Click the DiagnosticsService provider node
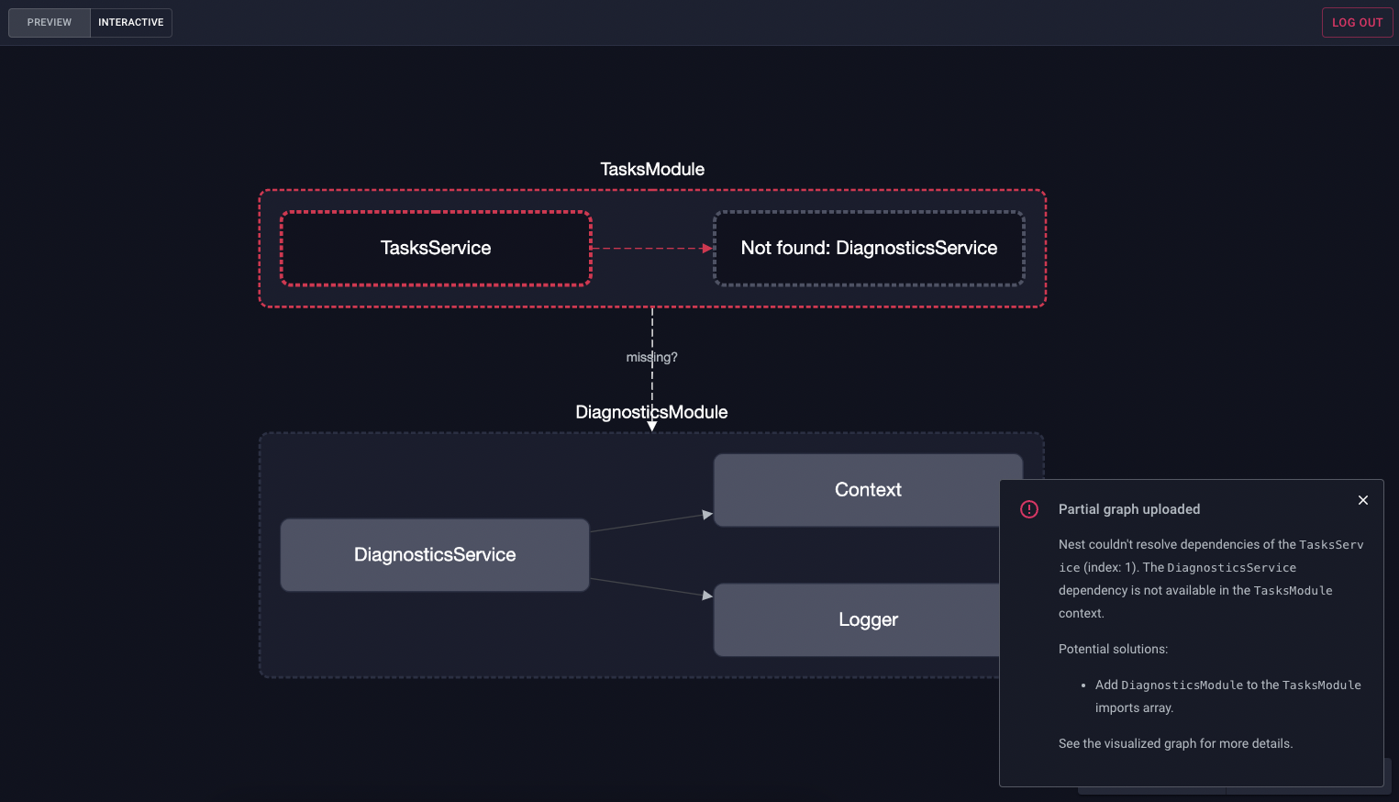Image resolution: width=1399 pixels, height=802 pixels. 435,555
